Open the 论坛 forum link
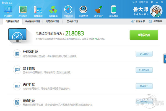166x111 pixels. [x=134, y=2]
